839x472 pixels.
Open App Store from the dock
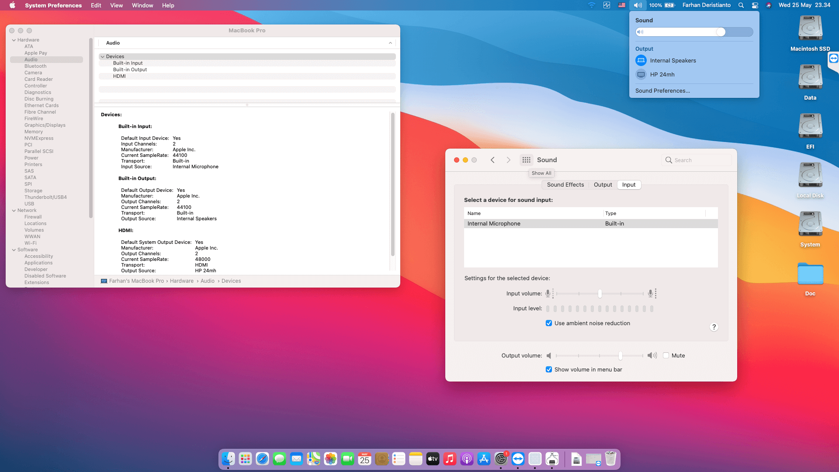[x=484, y=459]
